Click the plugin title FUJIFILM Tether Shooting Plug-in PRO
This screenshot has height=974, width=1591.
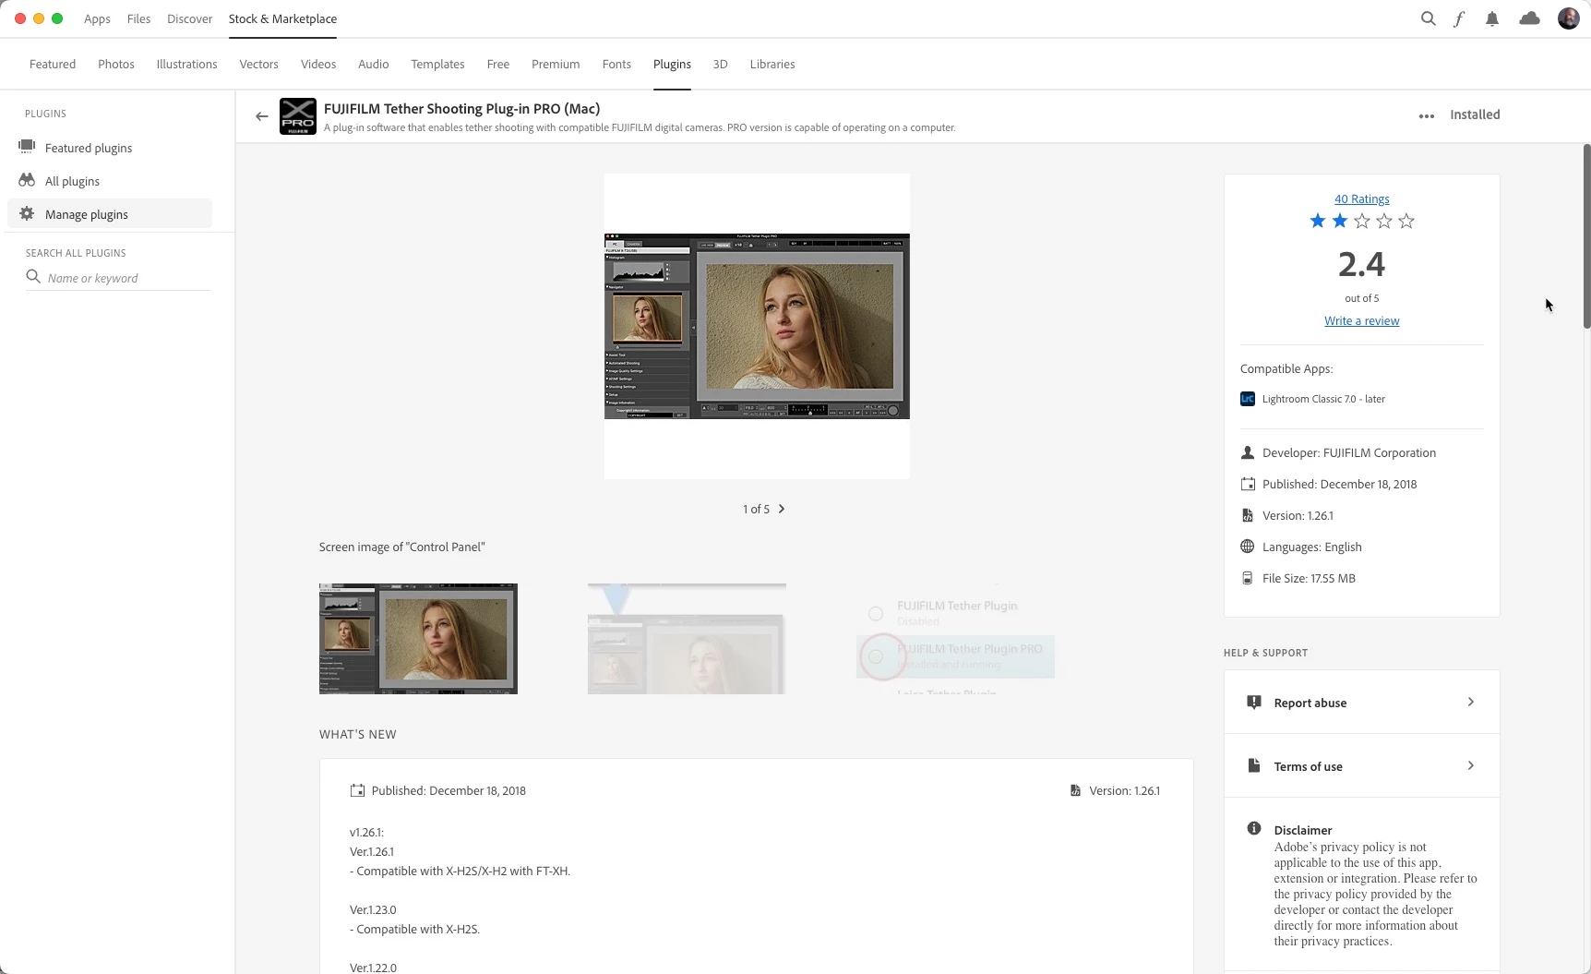point(461,109)
